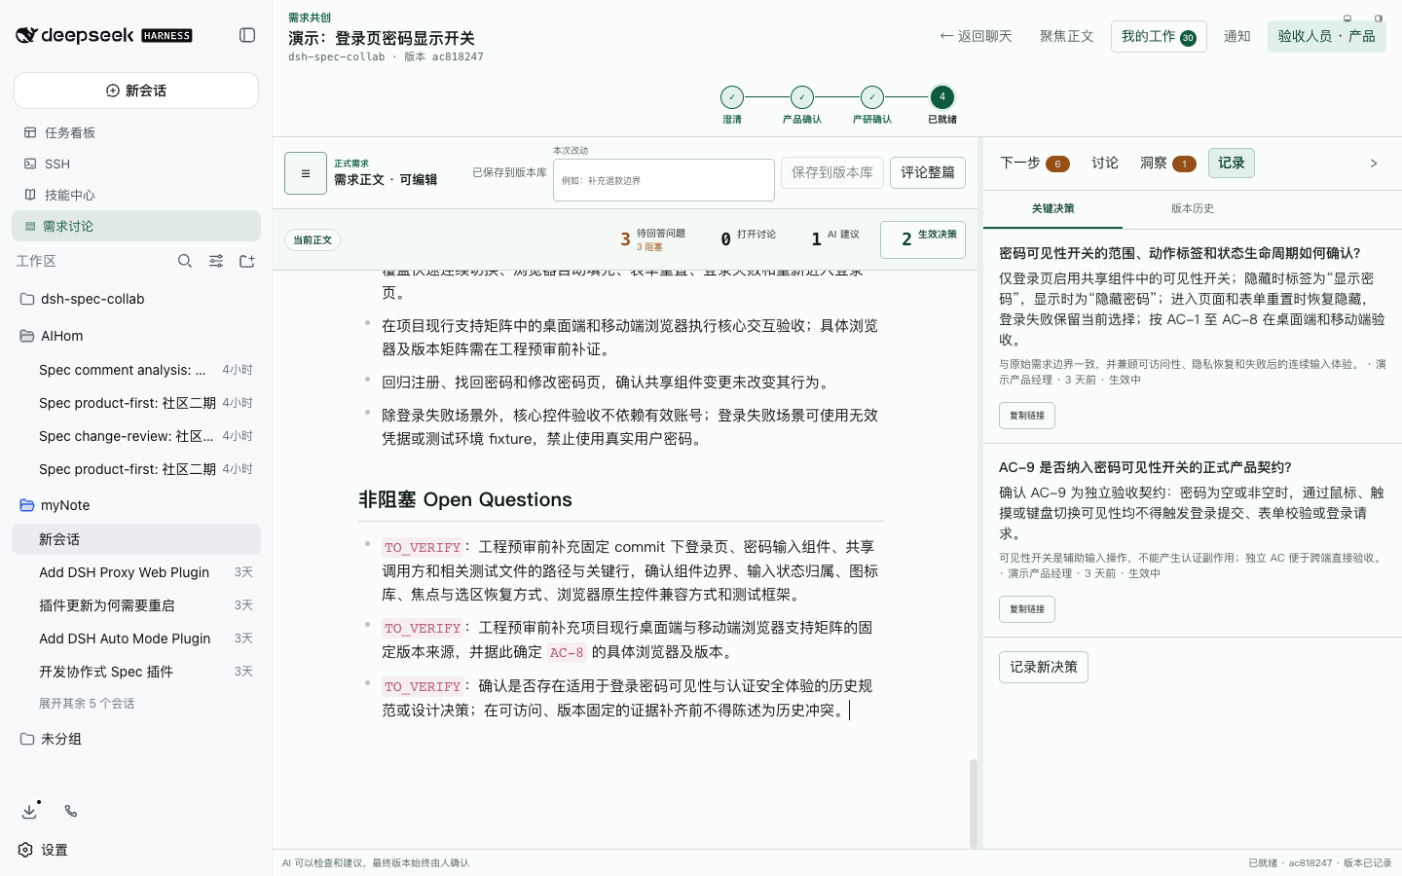Open the SSH entry
Screen dimensions: 1402x876
(136, 164)
